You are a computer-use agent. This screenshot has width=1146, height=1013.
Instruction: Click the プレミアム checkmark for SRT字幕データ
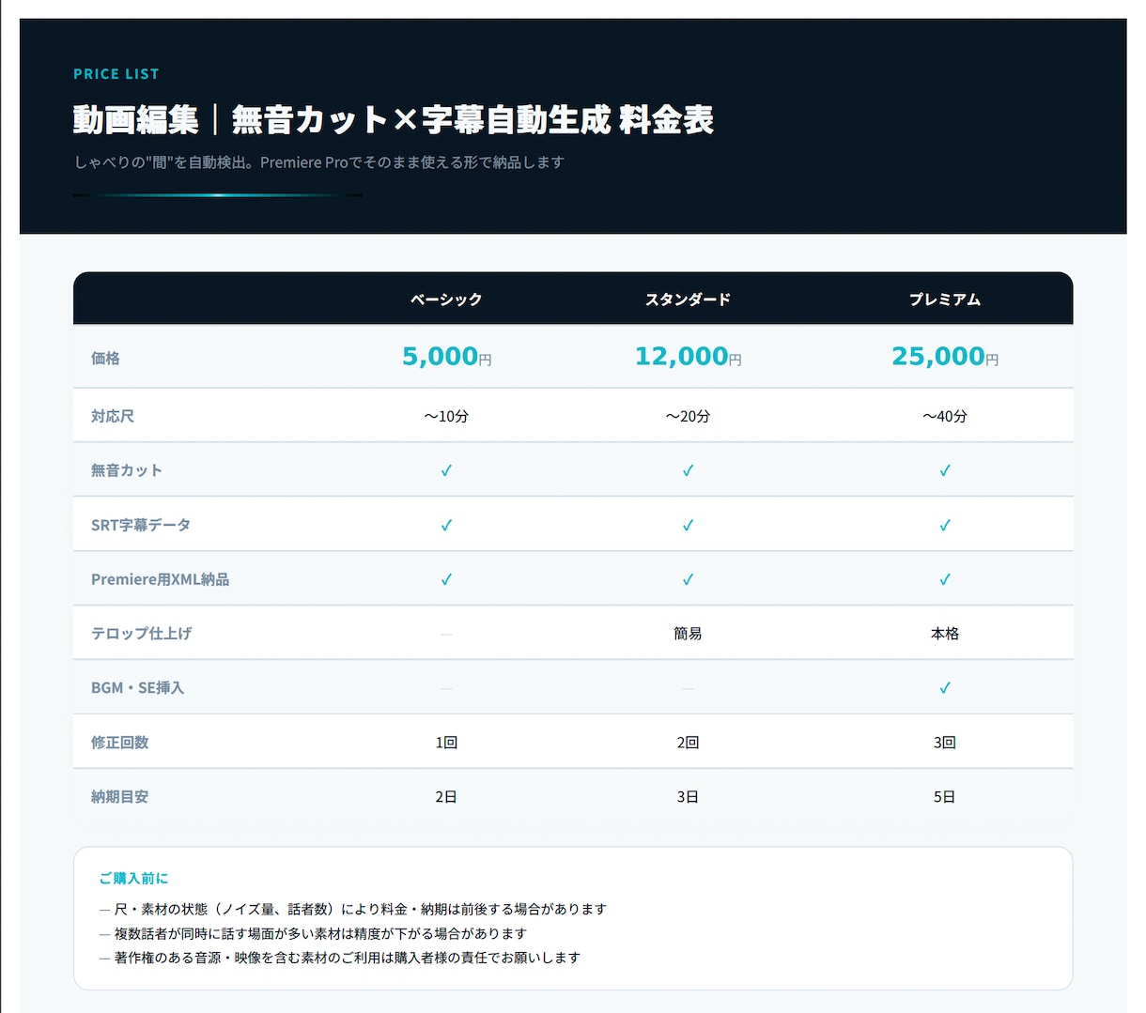tap(945, 525)
